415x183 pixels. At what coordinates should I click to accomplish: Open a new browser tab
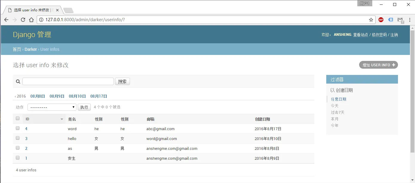click(x=68, y=10)
